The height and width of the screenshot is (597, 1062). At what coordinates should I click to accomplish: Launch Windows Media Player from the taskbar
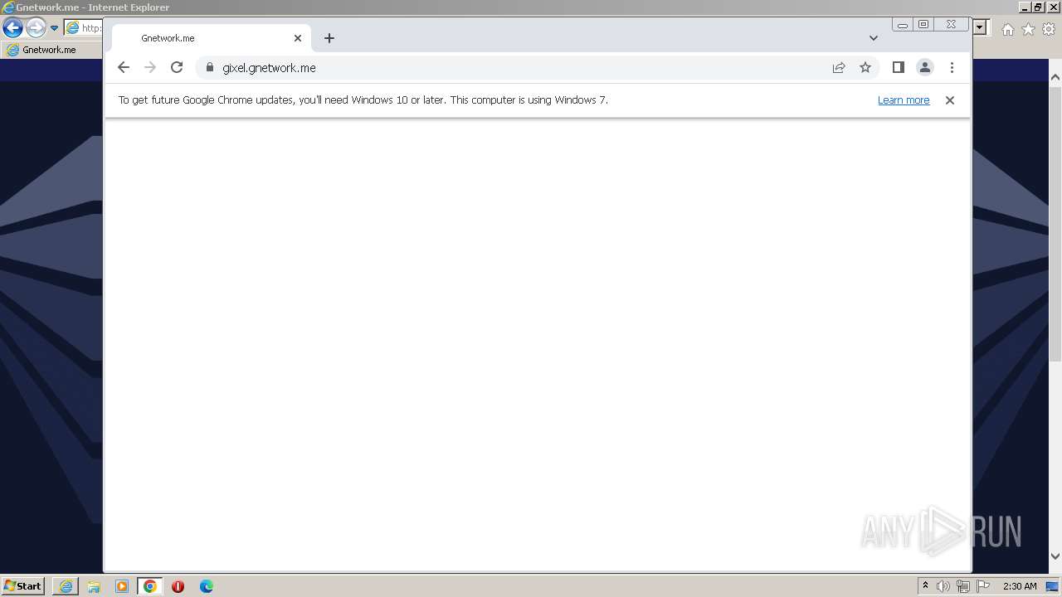point(122,586)
